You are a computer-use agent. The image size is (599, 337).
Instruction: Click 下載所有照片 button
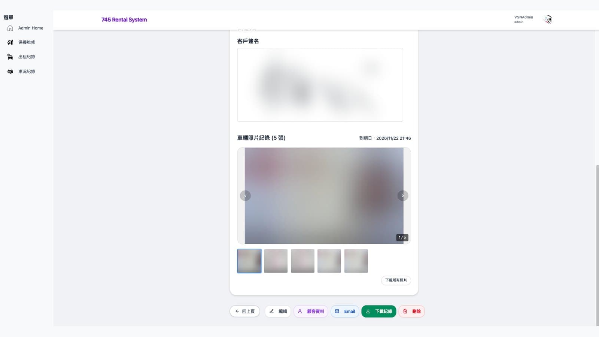(x=396, y=280)
